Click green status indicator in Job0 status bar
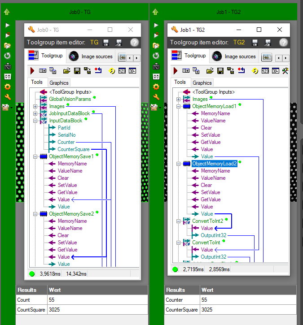This screenshot has width=303, height=325. point(32,274)
